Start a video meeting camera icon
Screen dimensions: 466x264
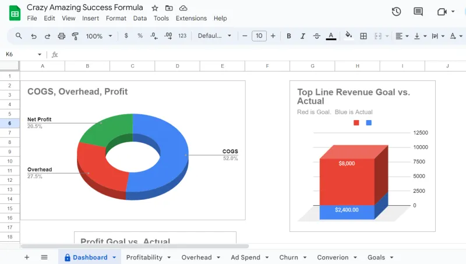tap(442, 12)
